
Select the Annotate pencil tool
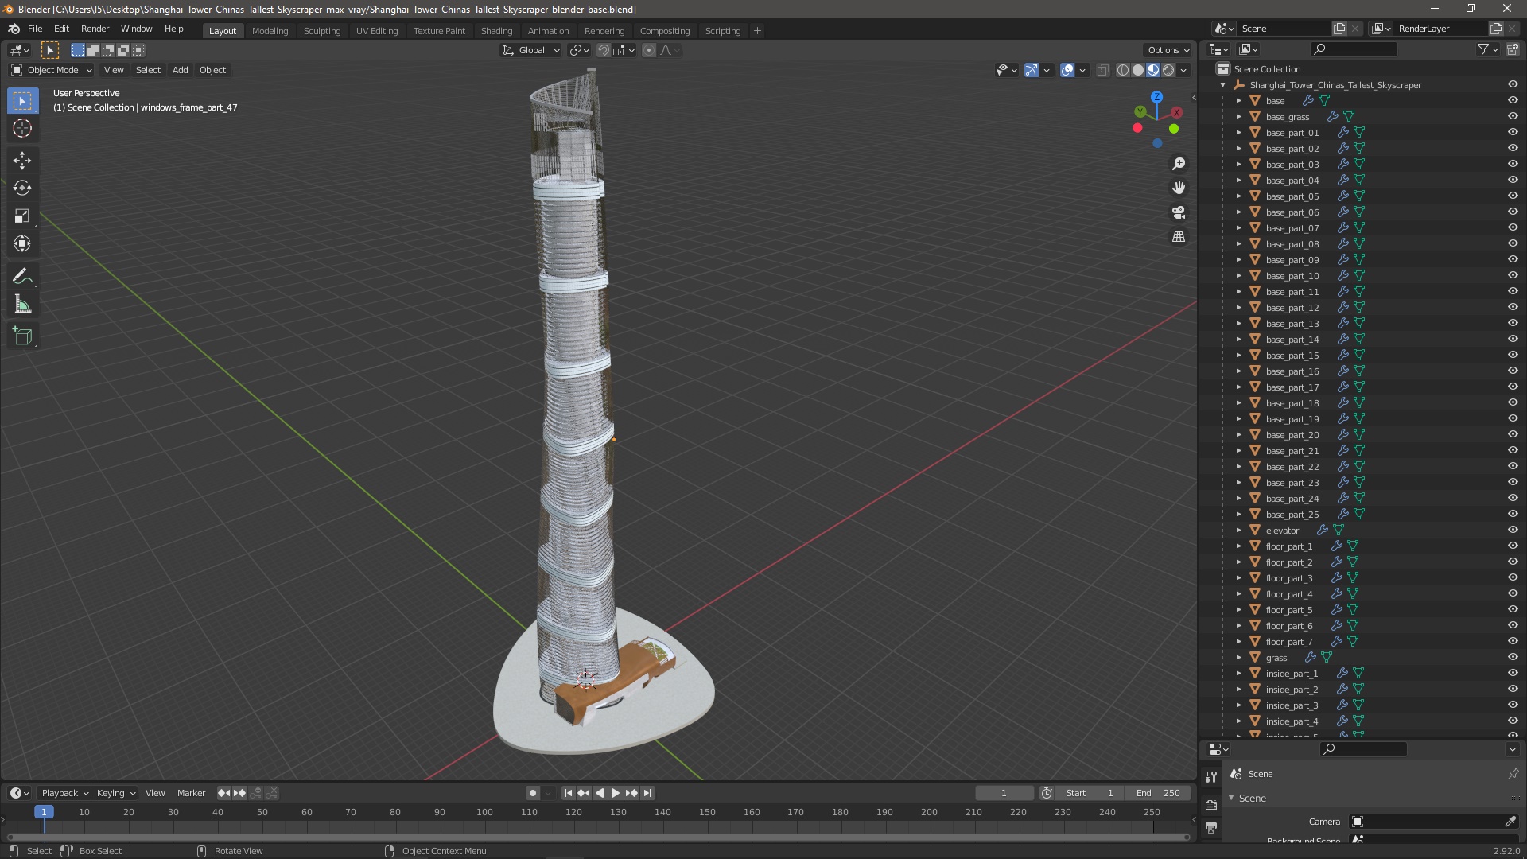[22, 277]
